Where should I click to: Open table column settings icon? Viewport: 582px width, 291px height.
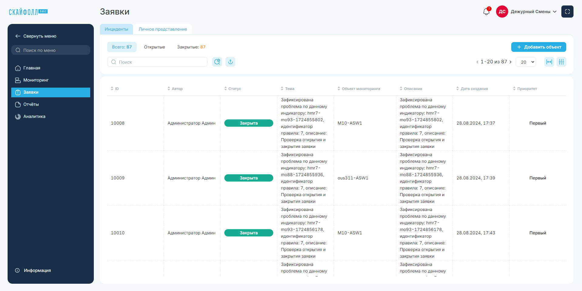tap(561, 62)
